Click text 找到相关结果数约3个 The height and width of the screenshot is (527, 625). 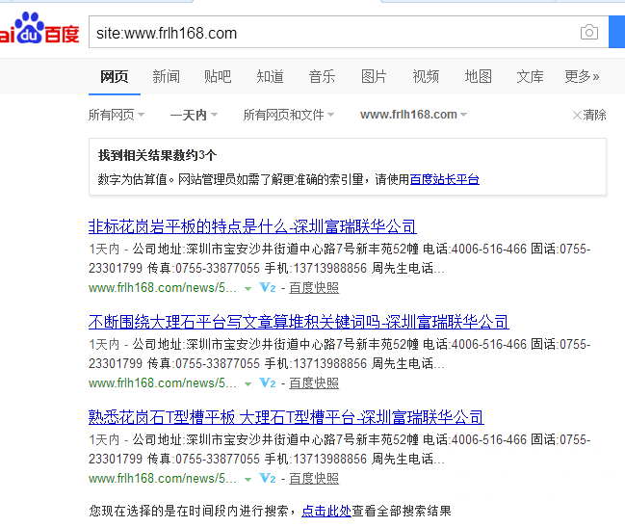click(x=157, y=155)
